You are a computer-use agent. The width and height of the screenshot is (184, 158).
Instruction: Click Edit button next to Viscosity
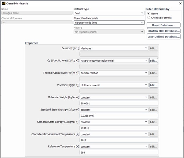tap(153, 85)
